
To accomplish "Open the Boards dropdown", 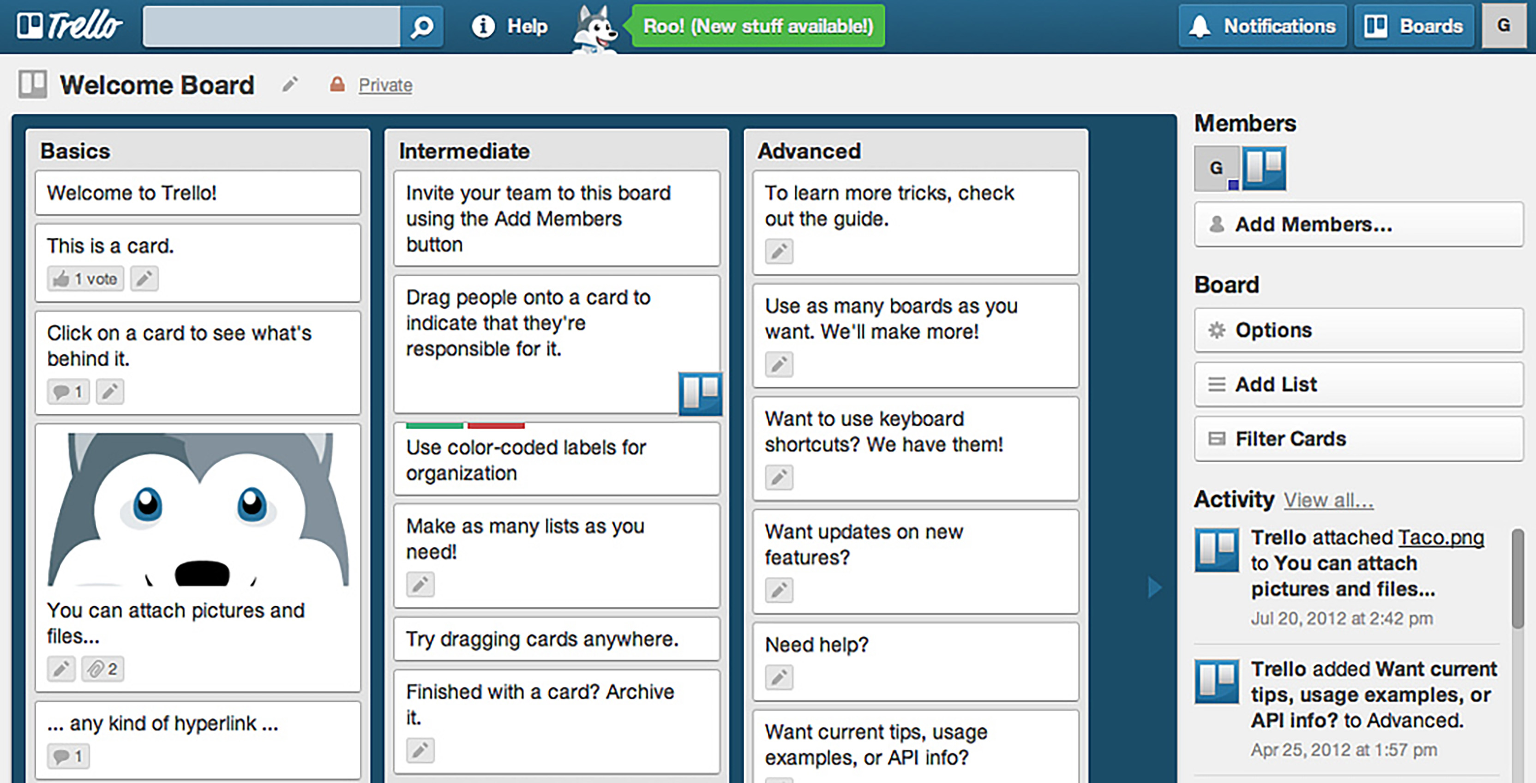I will (1413, 26).
